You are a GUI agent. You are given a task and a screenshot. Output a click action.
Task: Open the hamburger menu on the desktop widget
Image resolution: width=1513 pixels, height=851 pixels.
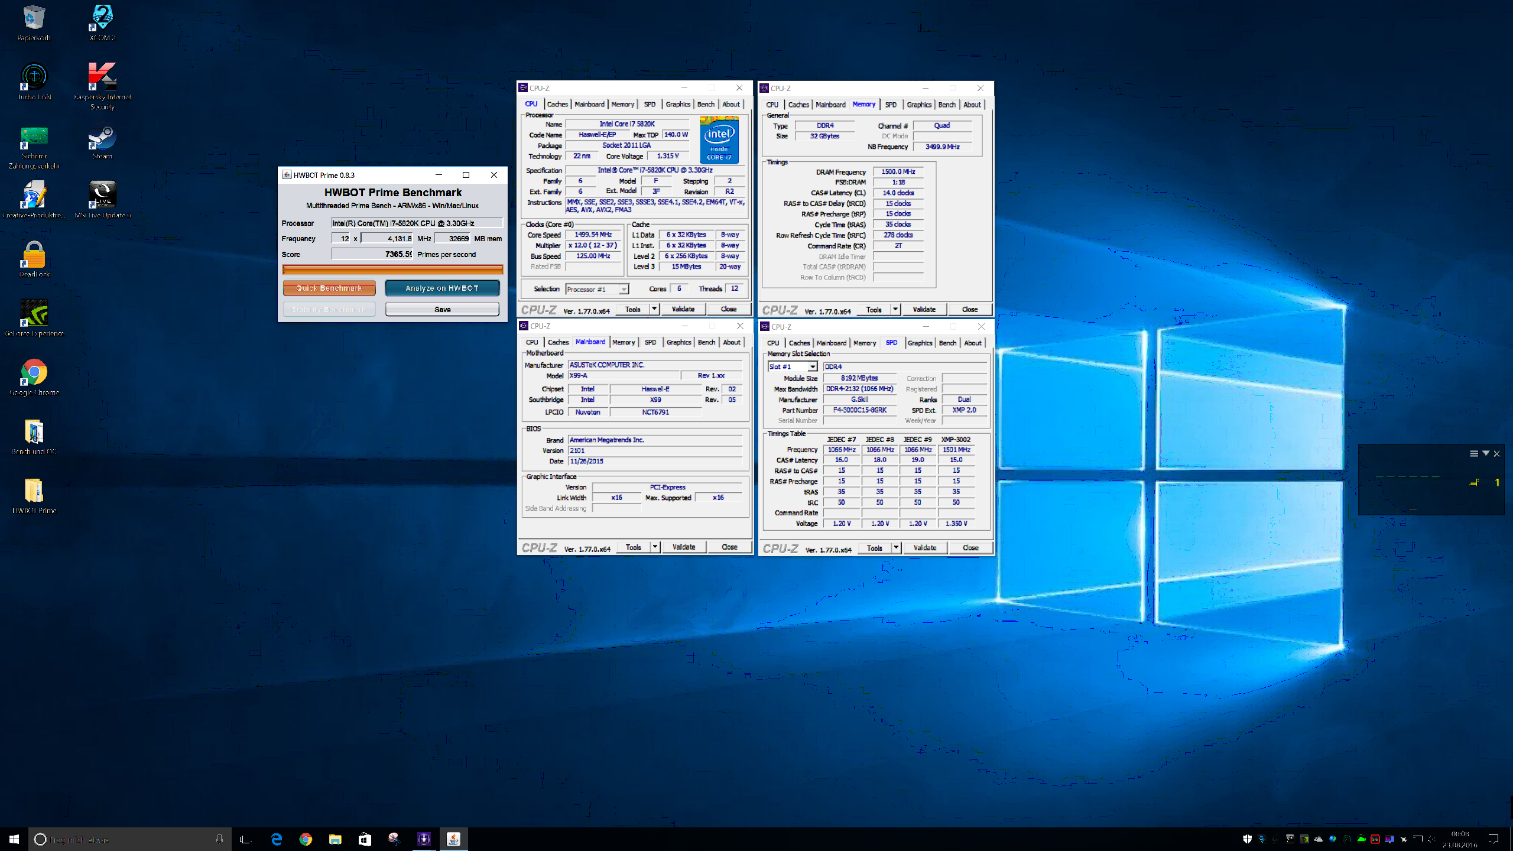[x=1474, y=453]
